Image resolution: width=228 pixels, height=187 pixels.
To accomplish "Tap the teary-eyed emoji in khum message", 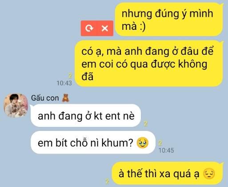I will tap(143, 143).
